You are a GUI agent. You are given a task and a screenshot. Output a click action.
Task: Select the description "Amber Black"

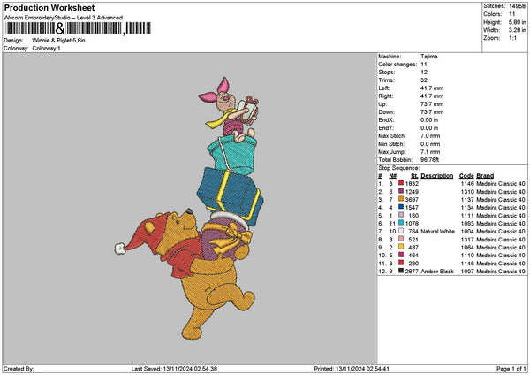[437, 272]
